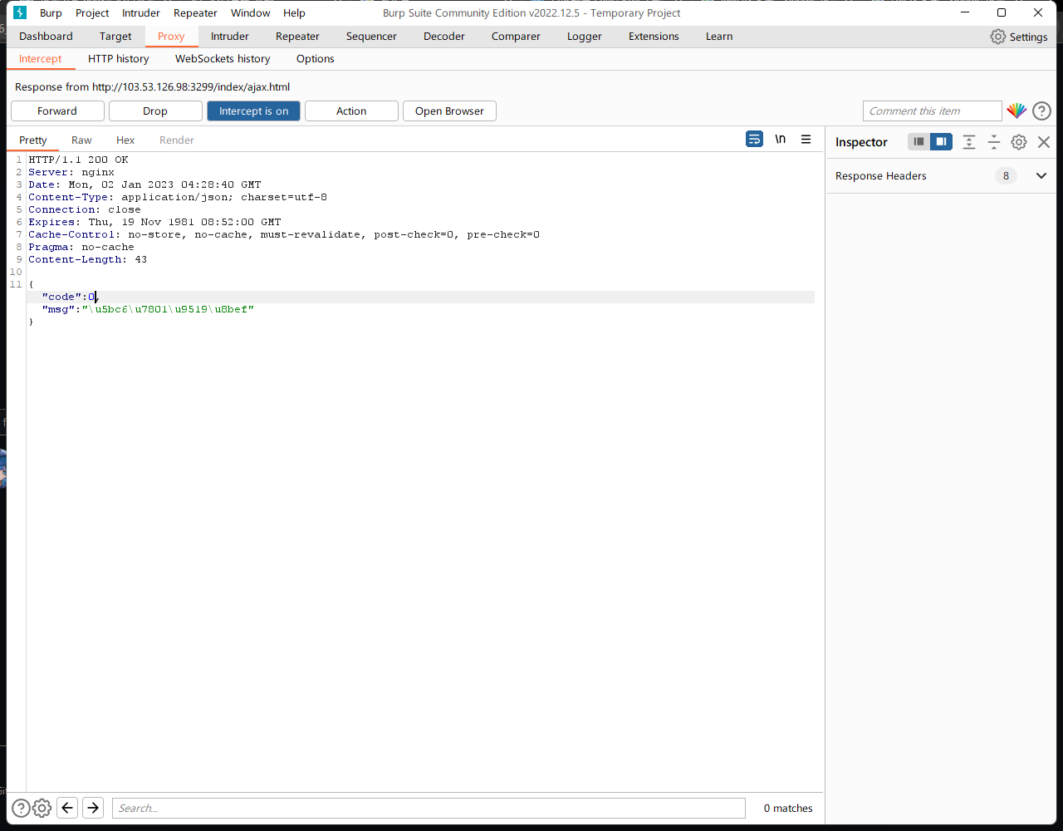The width and height of the screenshot is (1063, 831).
Task: Drop the intercepted response
Action: pyautogui.click(x=155, y=111)
